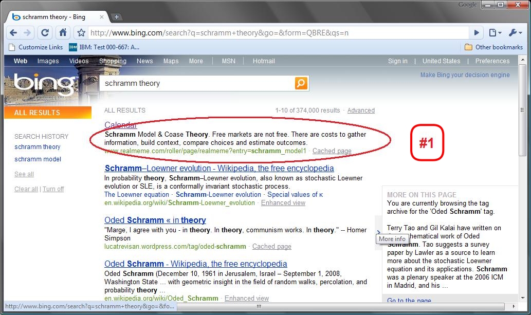Select the ALL RESULTS orange sidebar tab
The width and height of the screenshot is (531, 315).
48,113
